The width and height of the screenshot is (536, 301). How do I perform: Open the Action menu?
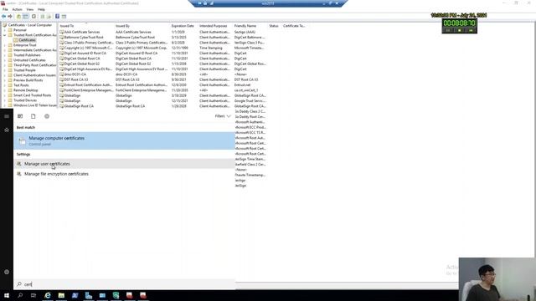(x=17, y=9)
